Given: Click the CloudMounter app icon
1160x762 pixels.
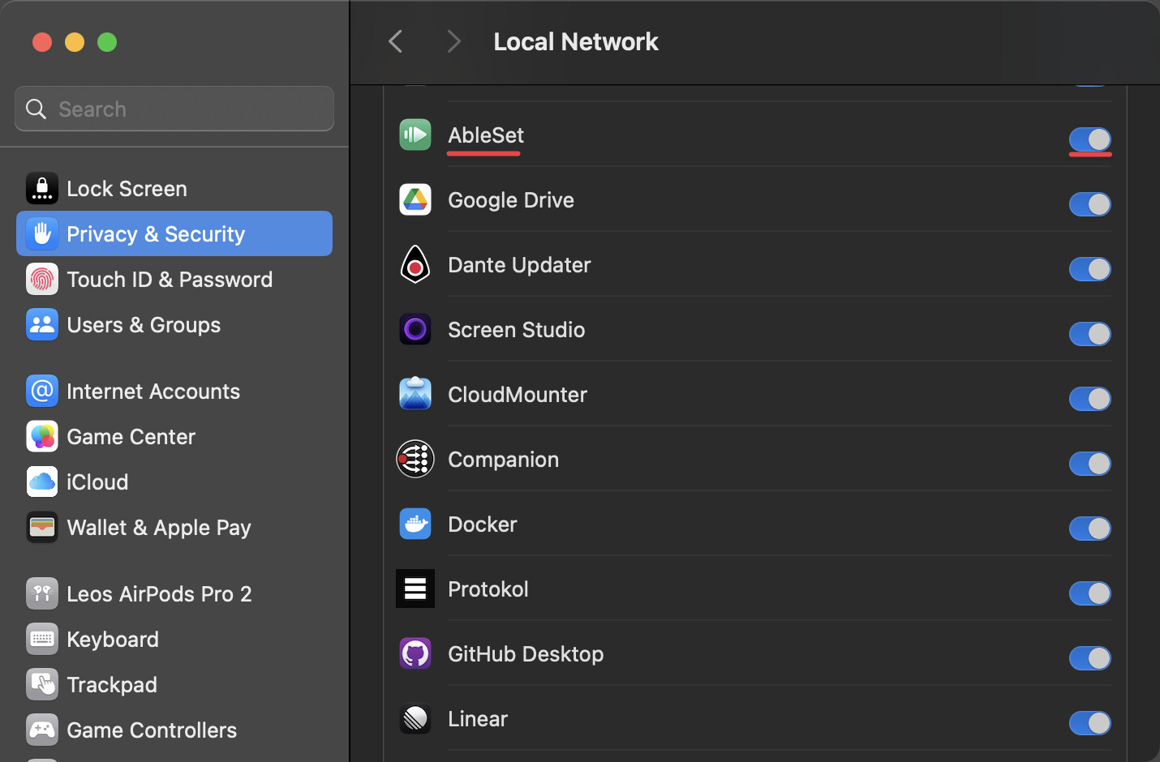Looking at the screenshot, I should (x=415, y=394).
